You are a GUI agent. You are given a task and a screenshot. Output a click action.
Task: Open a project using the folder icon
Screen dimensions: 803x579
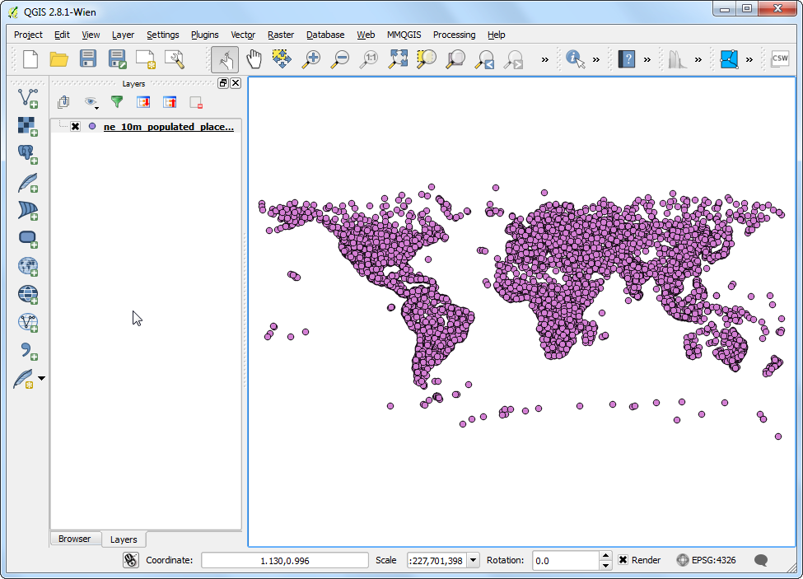[x=59, y=59]
